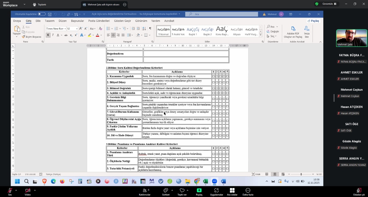Open Zoom Sohbet chat panel
This screenshot has height=197, width=368.
165,192
